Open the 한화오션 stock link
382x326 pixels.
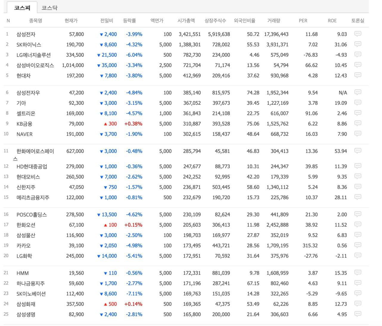pyautogui.click(x=26, y=225)
